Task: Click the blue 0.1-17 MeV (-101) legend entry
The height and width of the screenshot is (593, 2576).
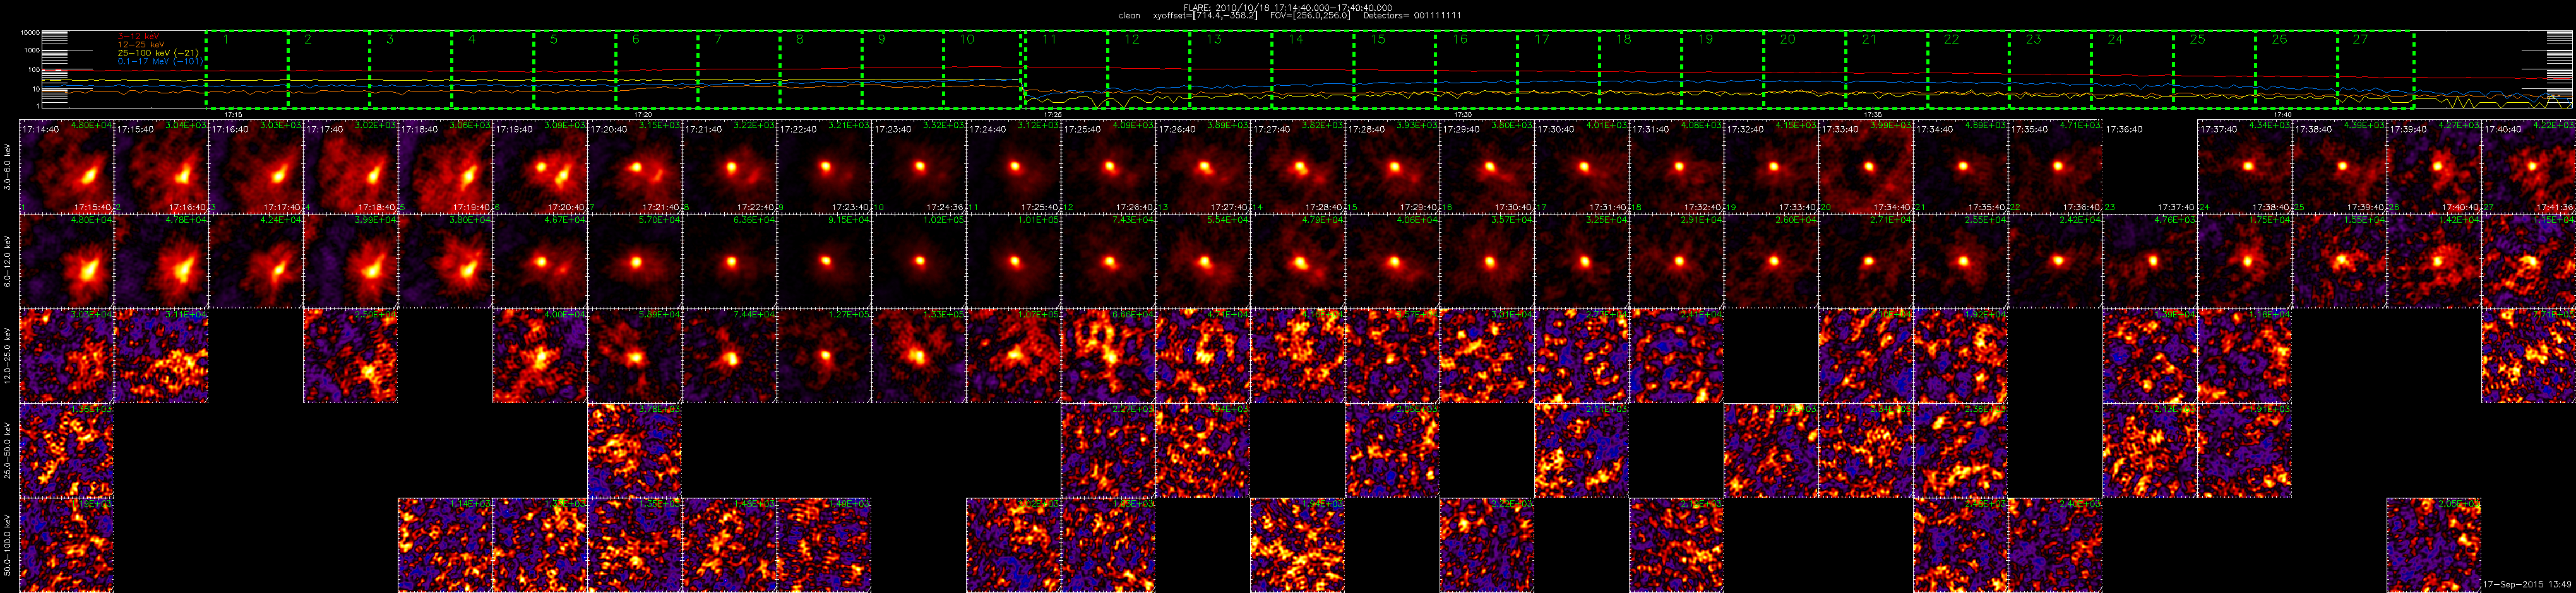Action: 160,61
